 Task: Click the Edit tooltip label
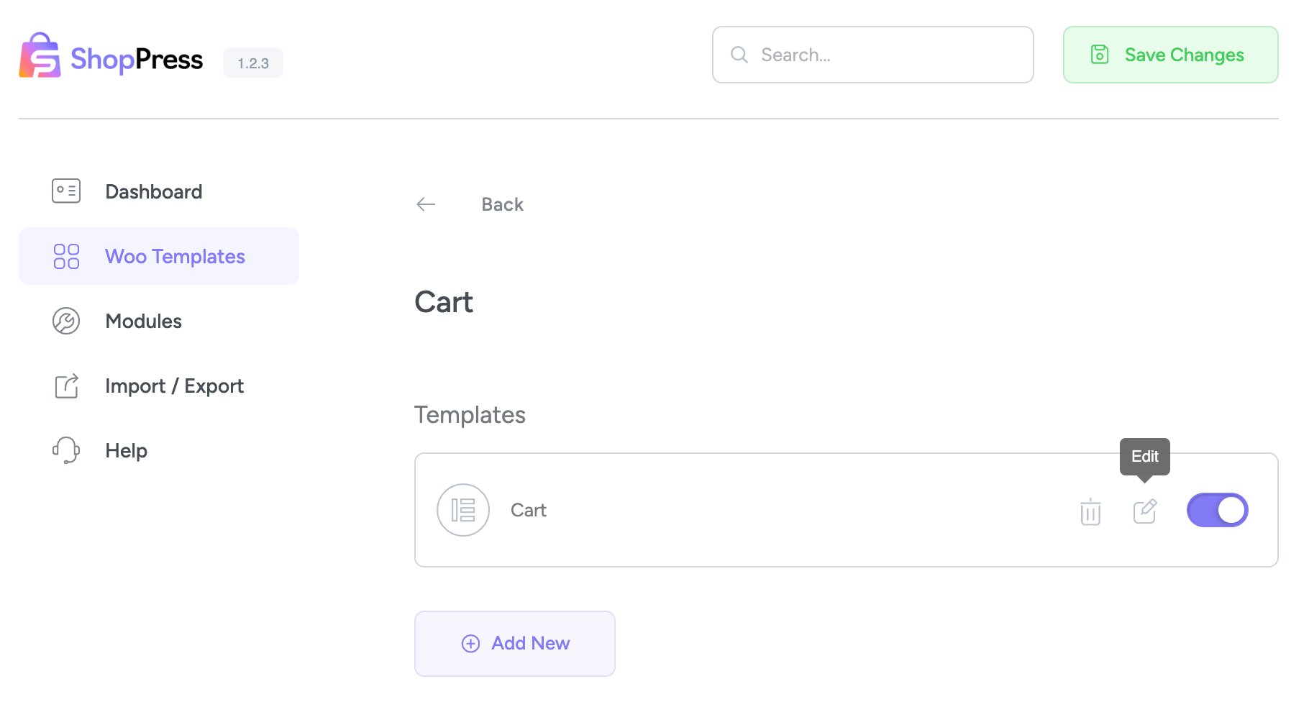click(1144, 456)
